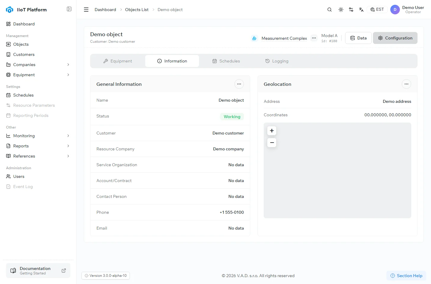
Task: Expand the Reports submenu chevron
Action: pos(68,146)
